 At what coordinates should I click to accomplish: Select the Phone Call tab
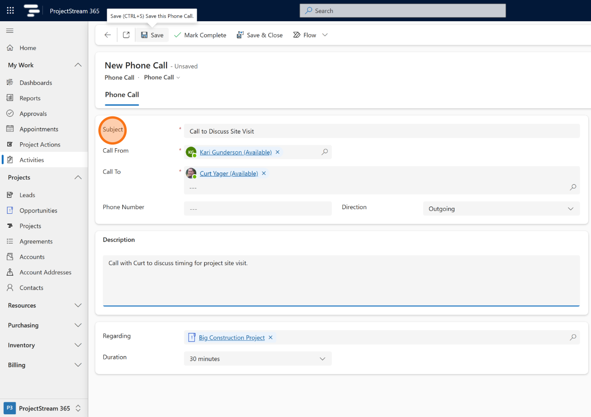(122, 95)
